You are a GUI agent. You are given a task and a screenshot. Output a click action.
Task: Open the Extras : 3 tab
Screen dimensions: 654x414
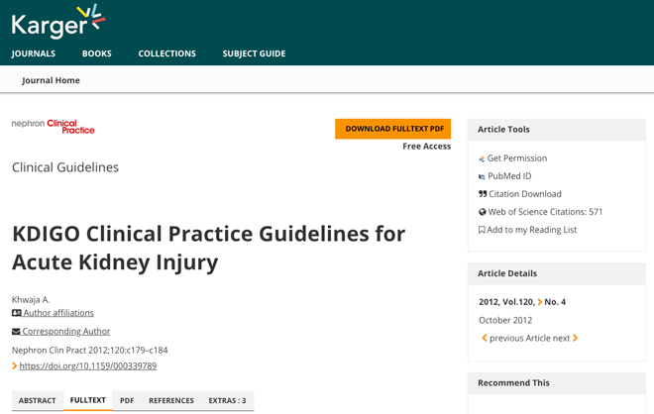tap(227, 400)
